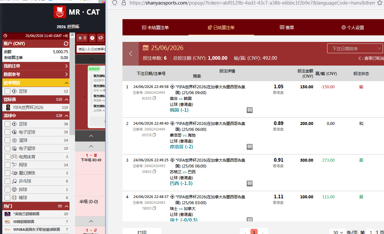
Task: Click previous arrow in the parlay card
Action: (x=85, y=97)
